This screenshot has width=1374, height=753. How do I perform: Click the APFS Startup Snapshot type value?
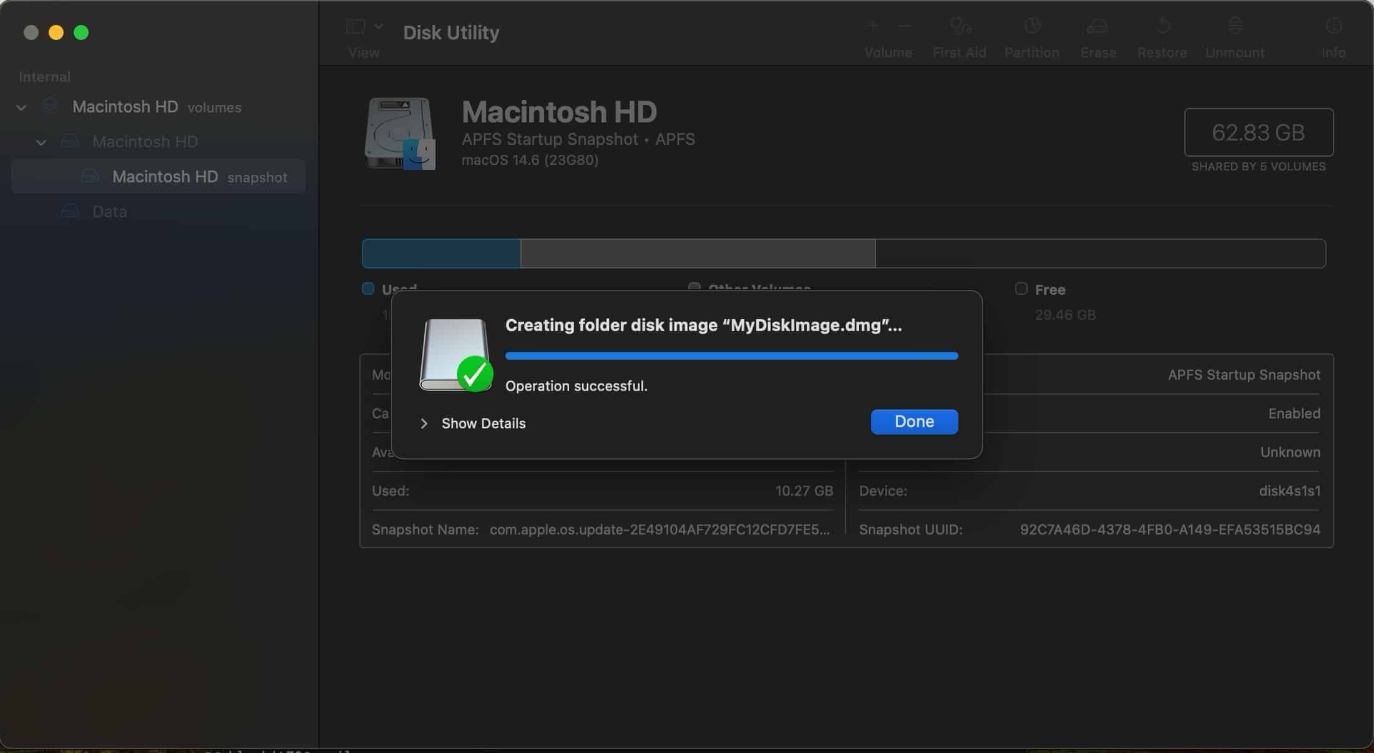(1244, 375)
